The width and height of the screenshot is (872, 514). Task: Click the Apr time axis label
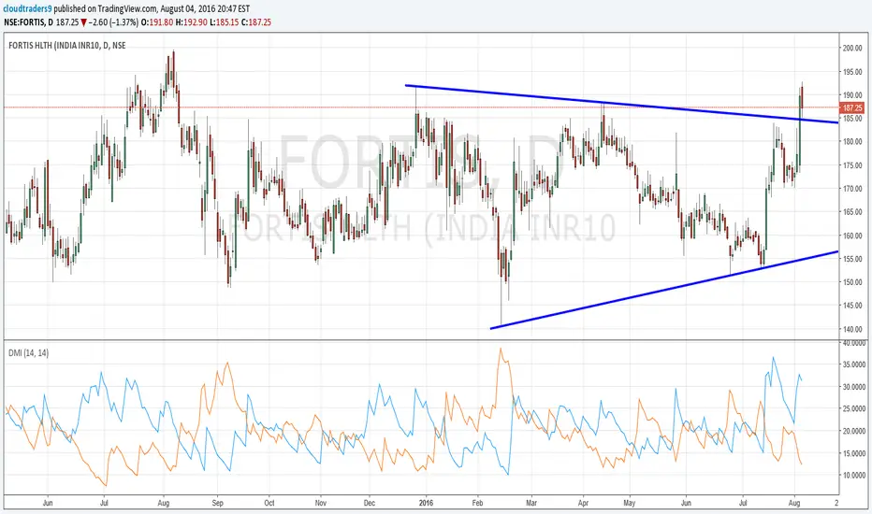pos(584,503)
